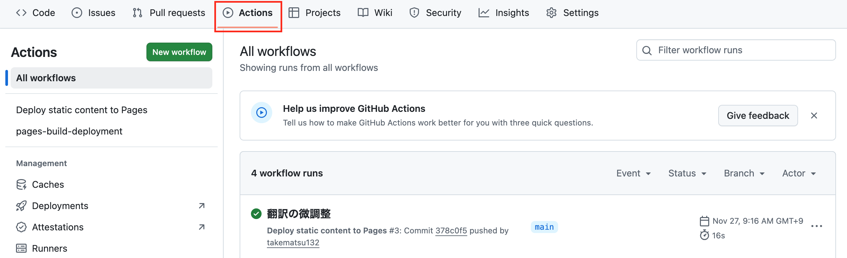847x258 pixels.
Task: Click the magnifier icon in the filter box
Action: pos(647,50)
